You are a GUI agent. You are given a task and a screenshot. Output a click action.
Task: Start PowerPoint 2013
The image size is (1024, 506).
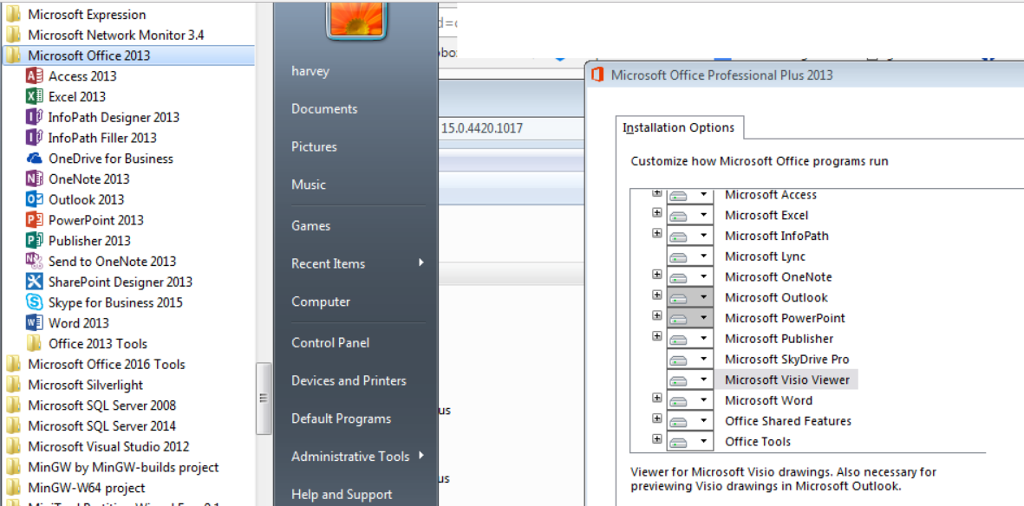click(x=95, y=219)
